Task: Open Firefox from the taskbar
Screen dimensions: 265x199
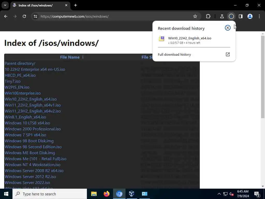Action: (x=106, y=194)
